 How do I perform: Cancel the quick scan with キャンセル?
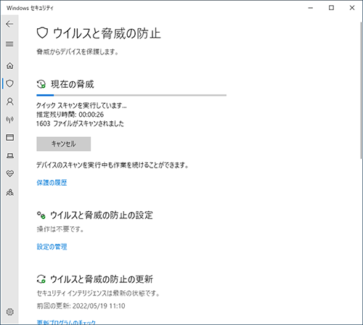(64, 144)
